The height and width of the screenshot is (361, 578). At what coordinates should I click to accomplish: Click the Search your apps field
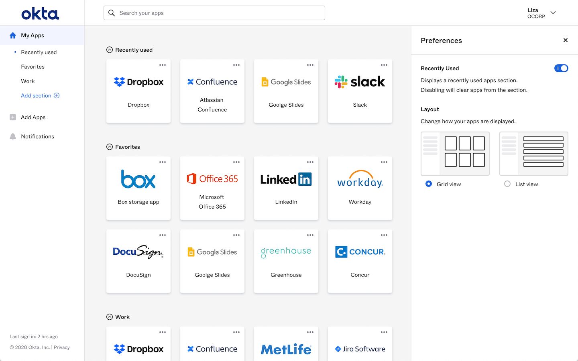[214, 13]
